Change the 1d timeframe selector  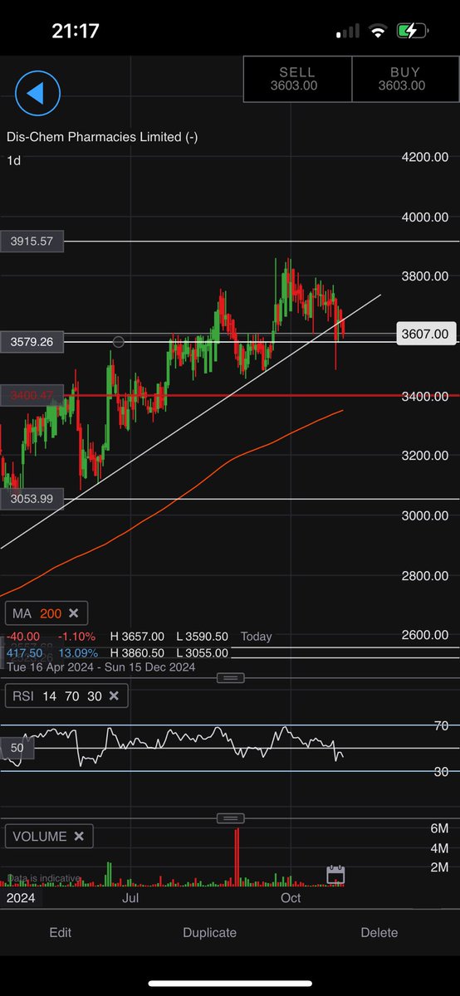[x=13, y=160]
